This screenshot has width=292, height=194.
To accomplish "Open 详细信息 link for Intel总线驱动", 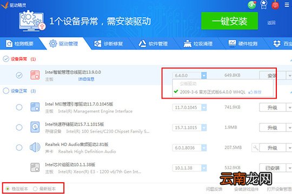I will pos(86,79).
